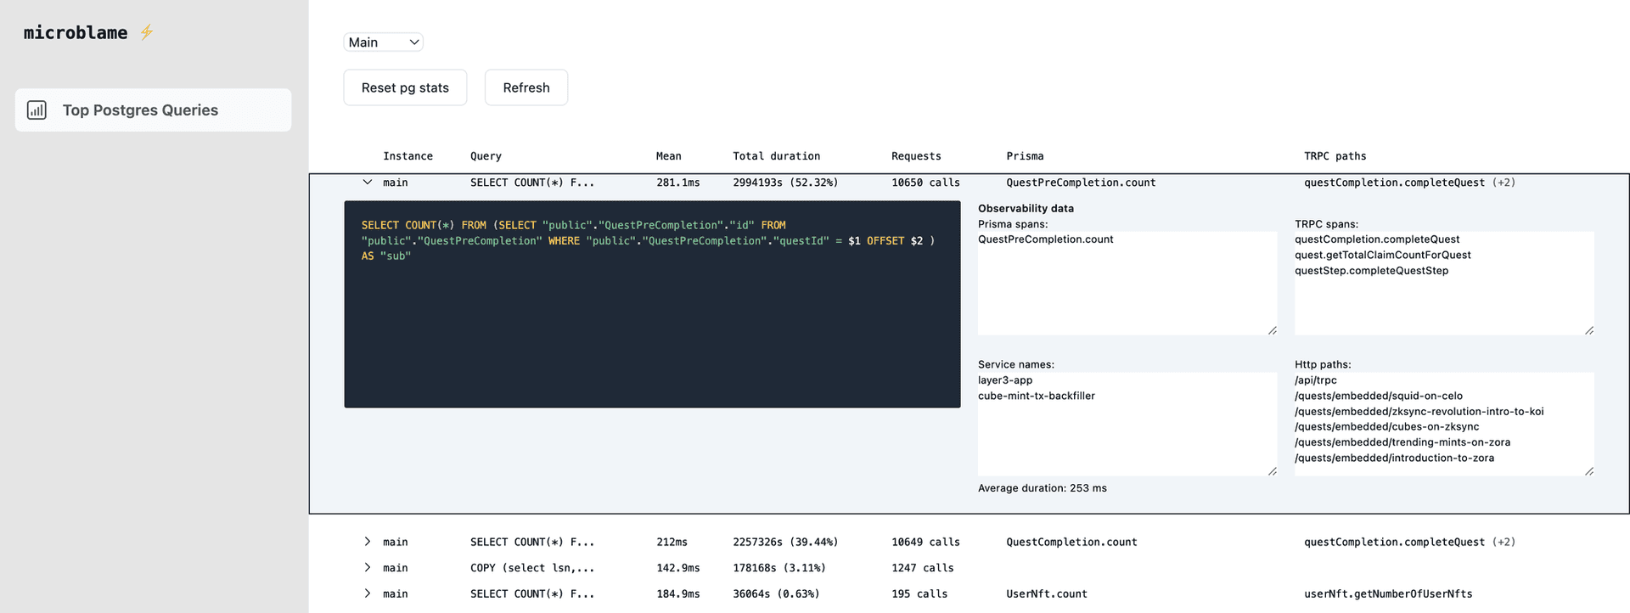Click the microblame lightning bolt icon

pos(147,32)
